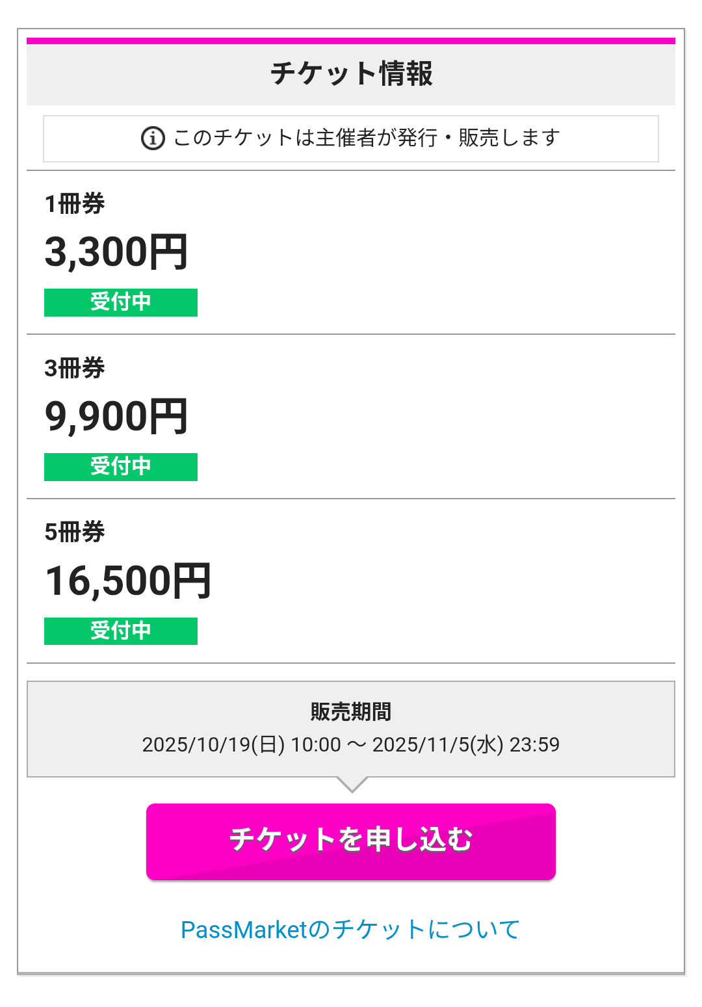
Task: Click the sales start date 2025/10/19(日) 10:00
Action: coord(241,744)
